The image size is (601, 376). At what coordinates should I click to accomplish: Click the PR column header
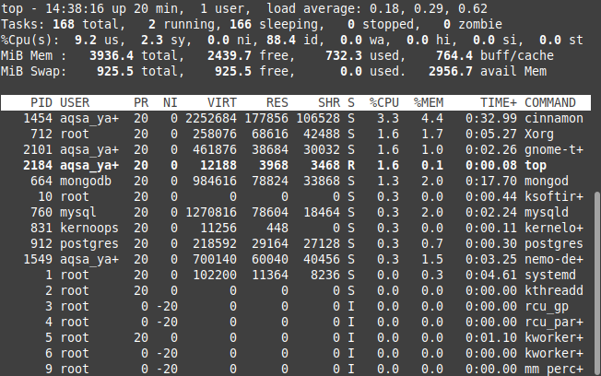click(x=141, y=102)
